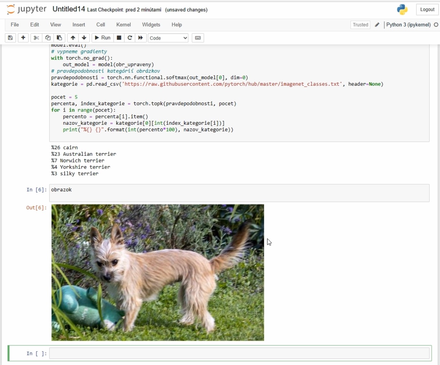This screenshot has height=365, width=440.
Task: Open the File menu
Action: (x=15, y=25)
